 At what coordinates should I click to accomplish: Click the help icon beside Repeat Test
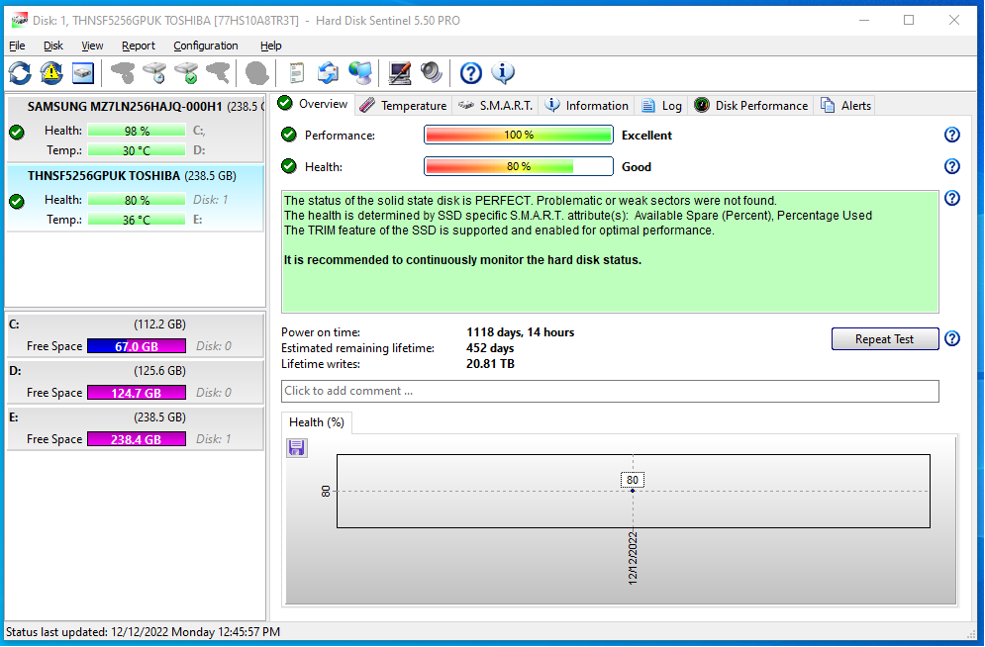(952, 339)
